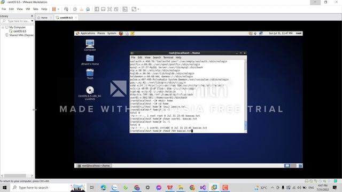Viewport: 342px width, 192px height.
Task: Open the snapshot manager toolbar icon
Action: tap(88, 9)
